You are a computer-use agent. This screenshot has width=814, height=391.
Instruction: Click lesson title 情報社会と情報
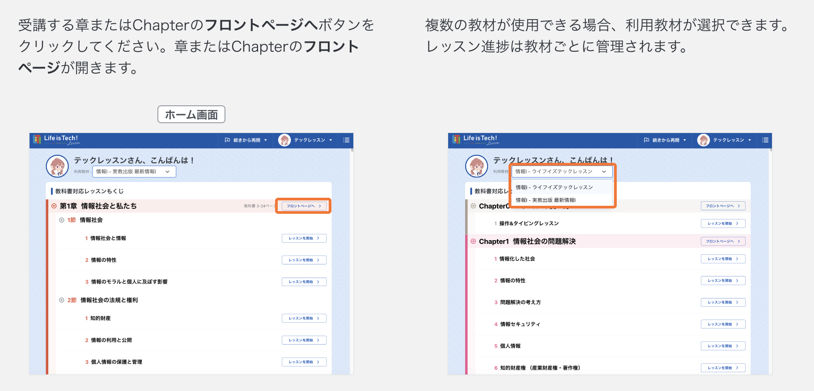tap(108, 238)
